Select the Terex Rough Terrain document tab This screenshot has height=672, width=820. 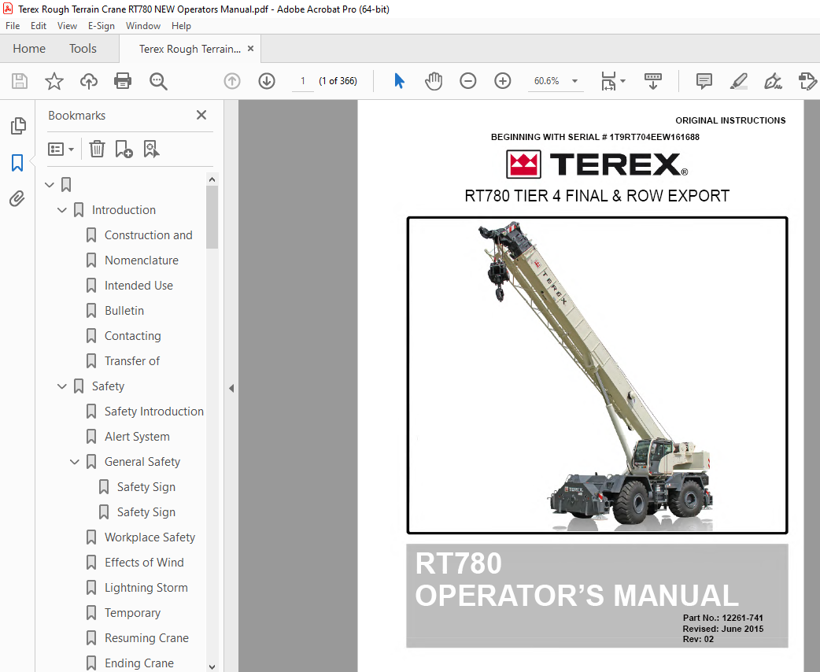point(190,49)
